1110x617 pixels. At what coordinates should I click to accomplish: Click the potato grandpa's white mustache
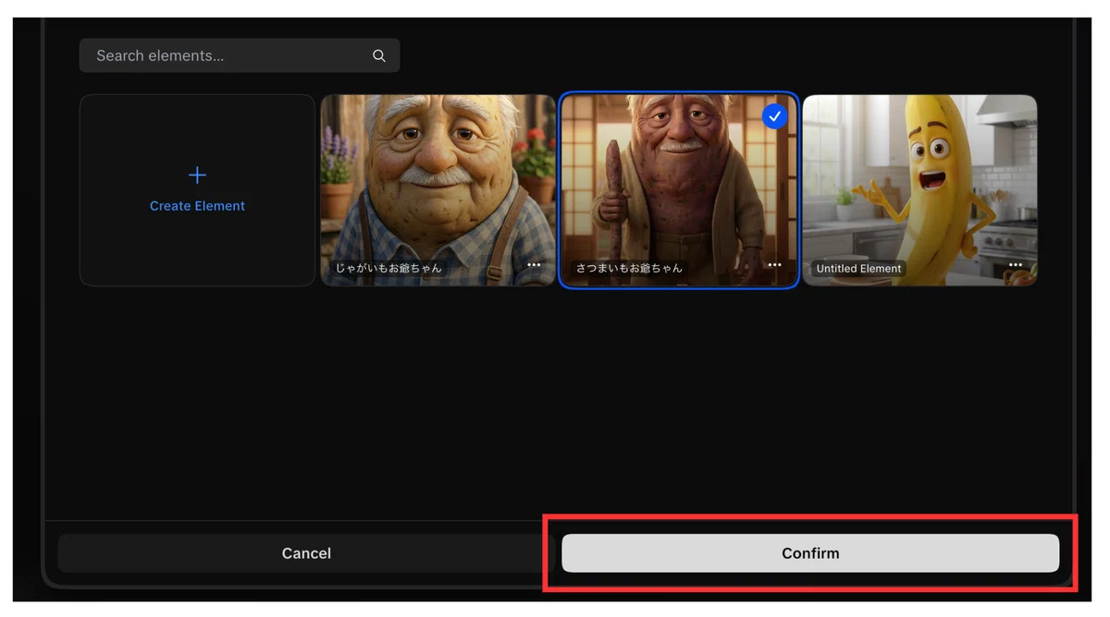tap(436, 175)
